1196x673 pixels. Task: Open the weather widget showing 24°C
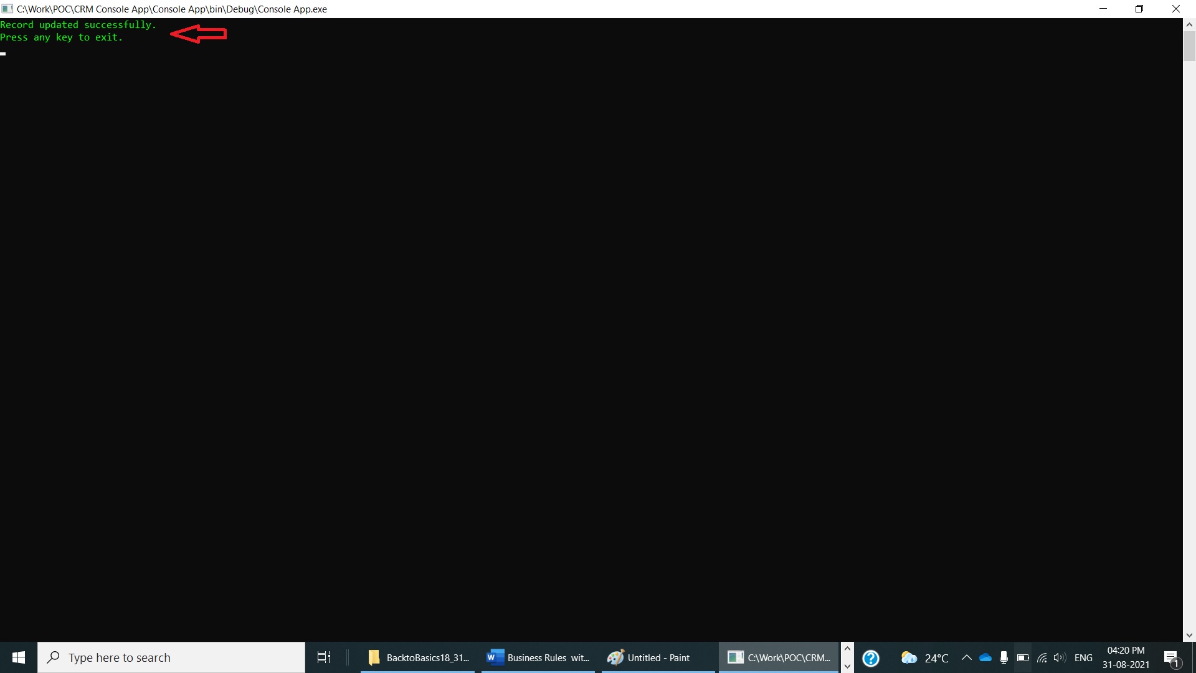click(x=925, y=658)
